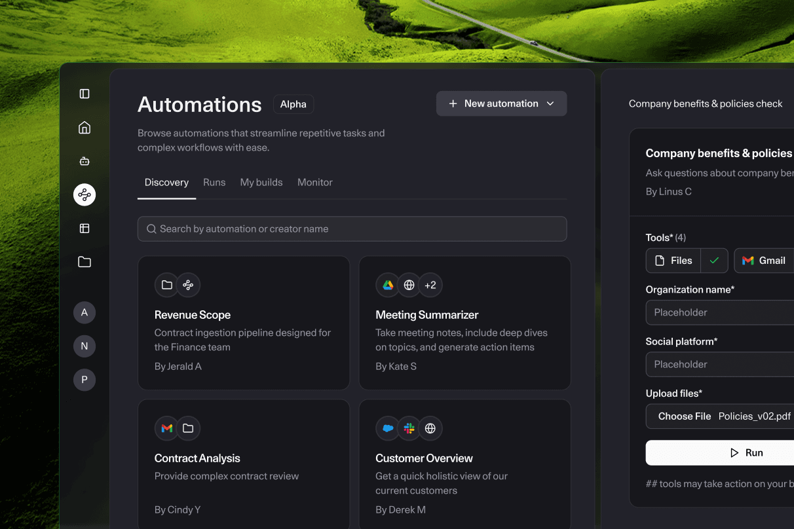Click the Choose File button
This screenshot has height=529, width=794.
pos(684,416)
